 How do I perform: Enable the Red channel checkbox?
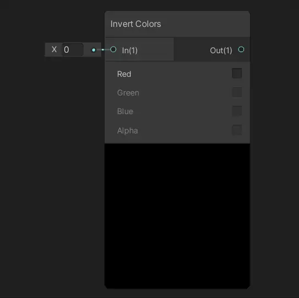237,73
